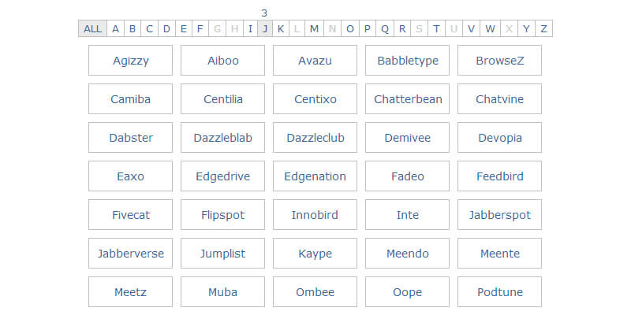
Task: Filter list by letter A
Action: click(x=115, y=29)
